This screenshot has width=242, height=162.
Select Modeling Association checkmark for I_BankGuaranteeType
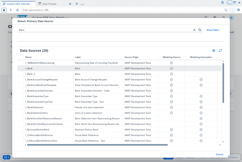coord(201,96)
